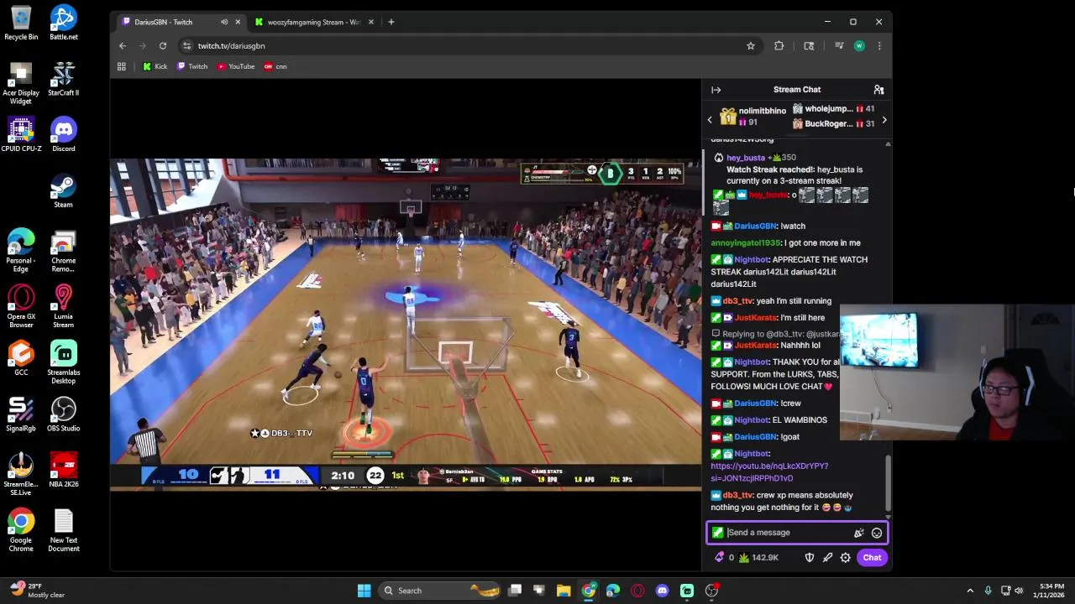Open OBS Studio from the taskbar
The image size is (1075, 604).
point(712,591)
